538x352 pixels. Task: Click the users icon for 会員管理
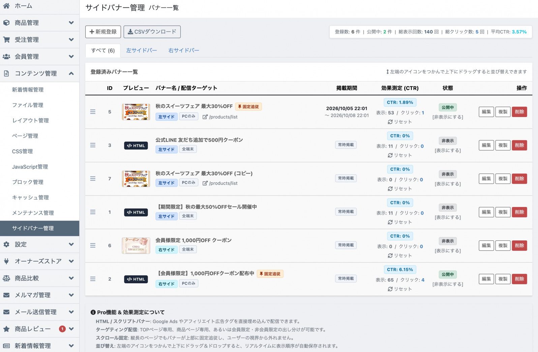click(x=6, y=56)
